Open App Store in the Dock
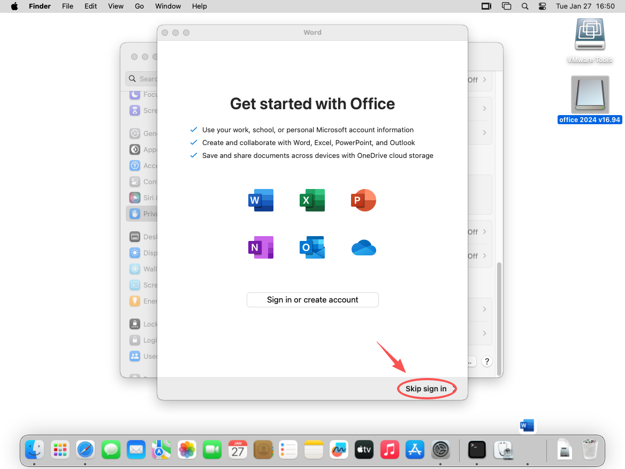Screen dimensions: 625x469 (x=415, y=450)
